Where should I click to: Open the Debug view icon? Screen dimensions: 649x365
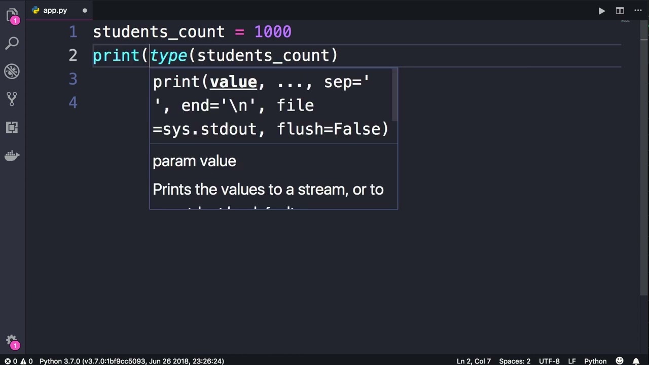coord(12,71)
